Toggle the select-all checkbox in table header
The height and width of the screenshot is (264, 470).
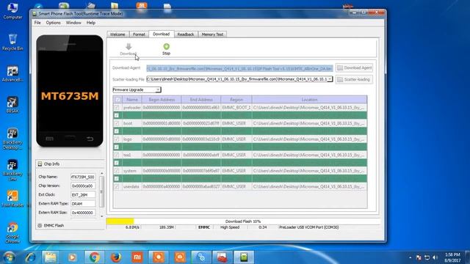tap(117, 100)
